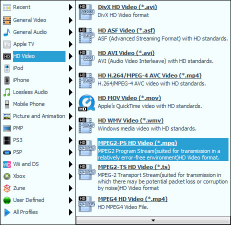Open the PSP category
The width and height of the screenshot is (231, 225).
[17, 152]
